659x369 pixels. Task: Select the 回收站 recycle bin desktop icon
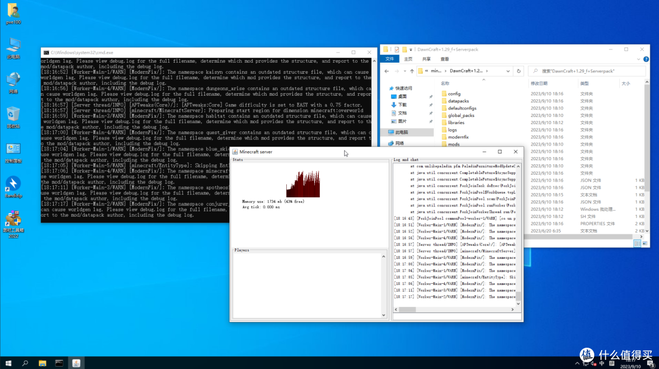point(13,118)
